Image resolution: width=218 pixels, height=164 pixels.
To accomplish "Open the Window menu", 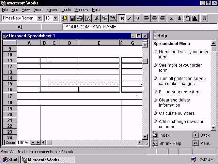I will 81,10.
